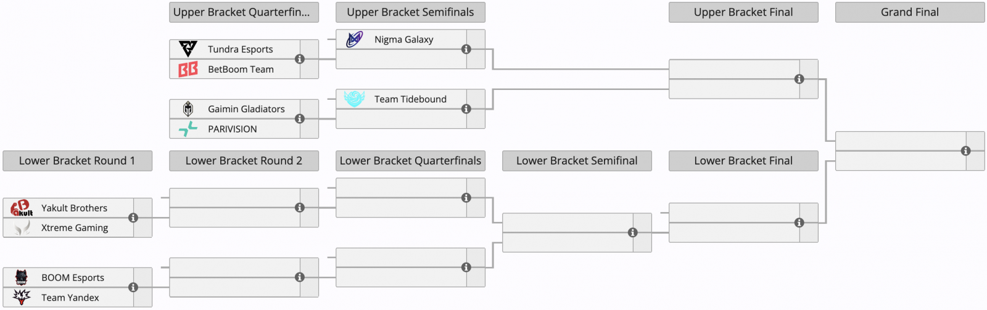
Task: Click the Tundra Esports team logo
Action: 188,49
